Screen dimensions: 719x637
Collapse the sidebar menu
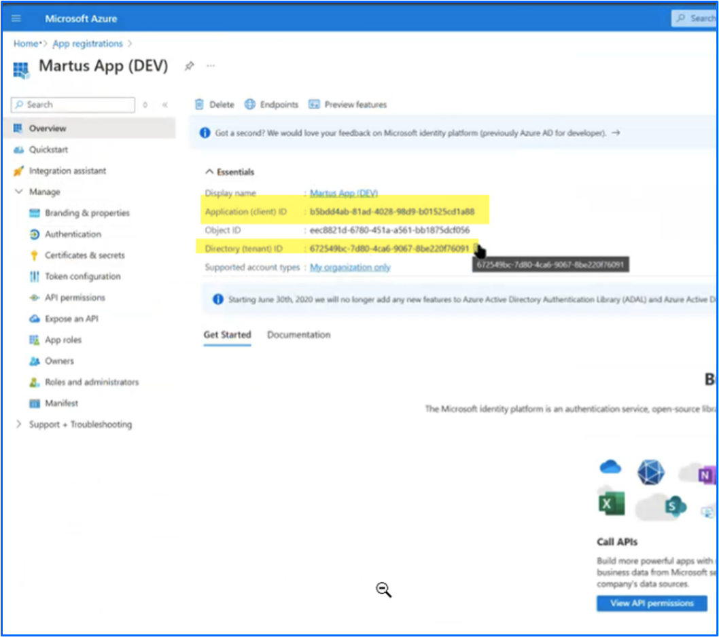(165, 105)
